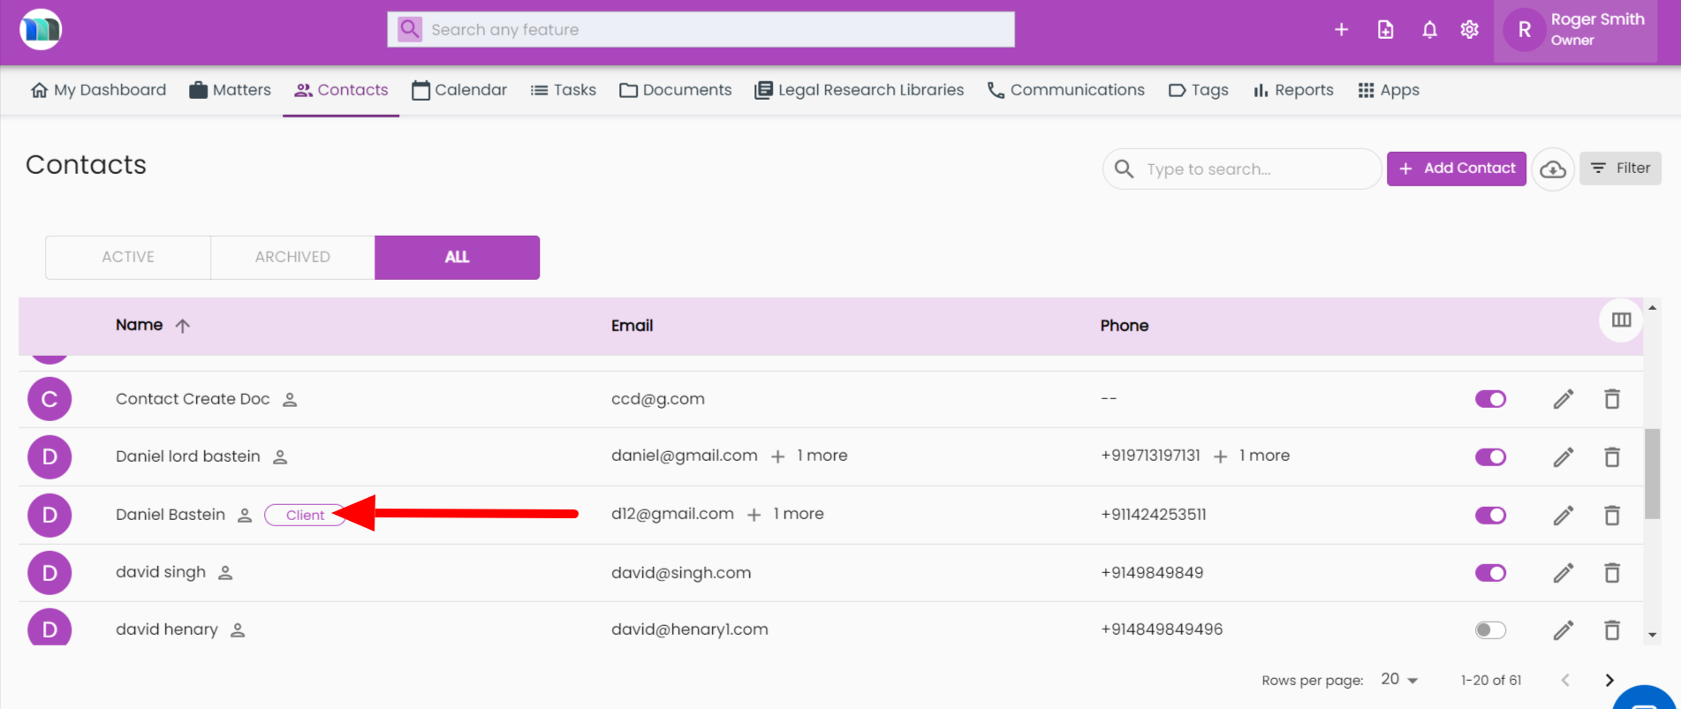Delete david singh using the trash icon
Screen dimensions: 1681x709
1611,573
